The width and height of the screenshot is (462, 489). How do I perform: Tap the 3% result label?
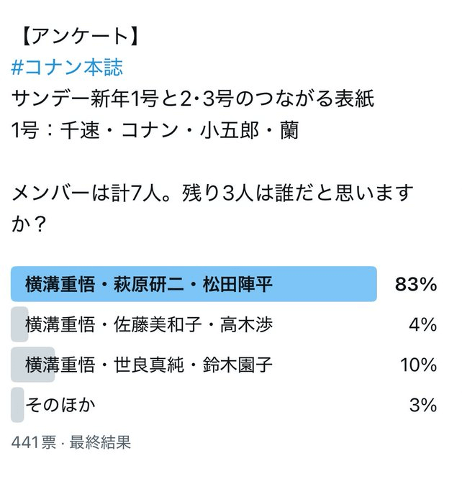point(422,405)
